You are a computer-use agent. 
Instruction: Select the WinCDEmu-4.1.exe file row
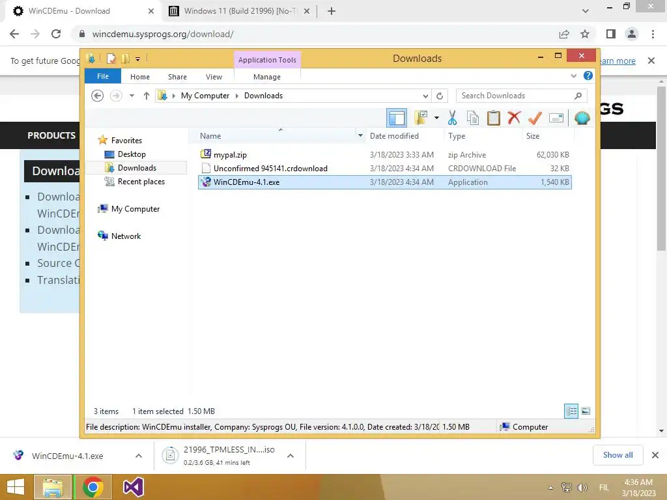(x=384, y=182)
